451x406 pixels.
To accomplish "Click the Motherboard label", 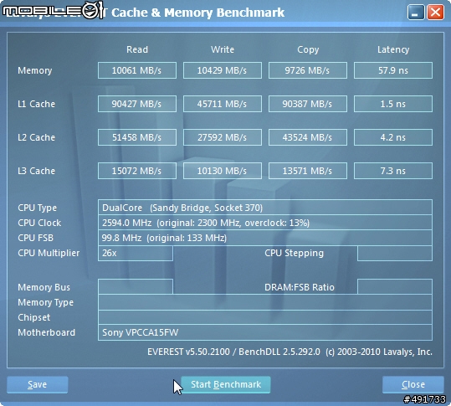I will [46, 332].
